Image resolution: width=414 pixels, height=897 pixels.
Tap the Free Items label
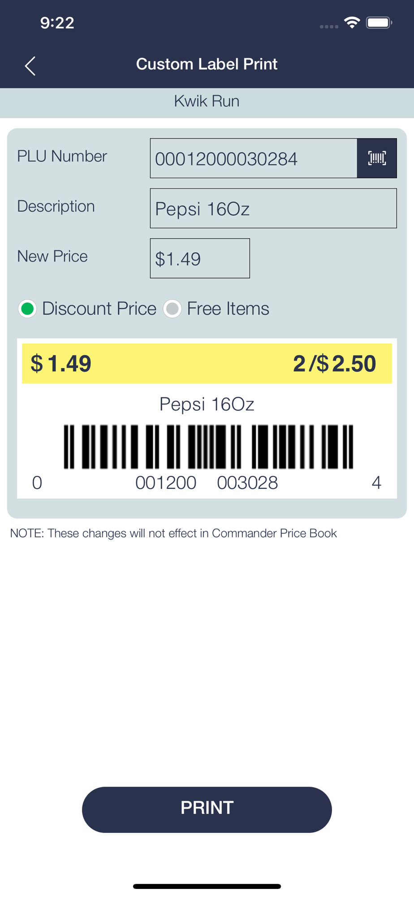click(x=228, y=309)
